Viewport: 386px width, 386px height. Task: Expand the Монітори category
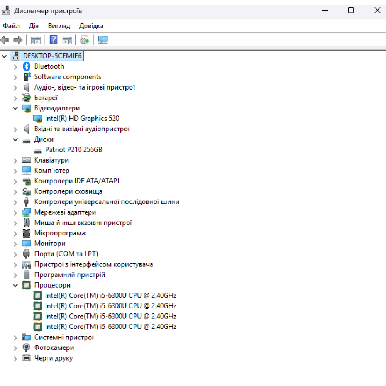pyautogui.click(x=15, y=244)
